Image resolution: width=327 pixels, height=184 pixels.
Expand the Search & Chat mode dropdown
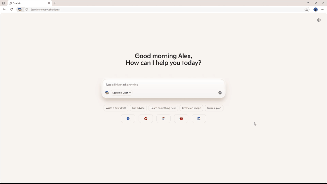121,93
